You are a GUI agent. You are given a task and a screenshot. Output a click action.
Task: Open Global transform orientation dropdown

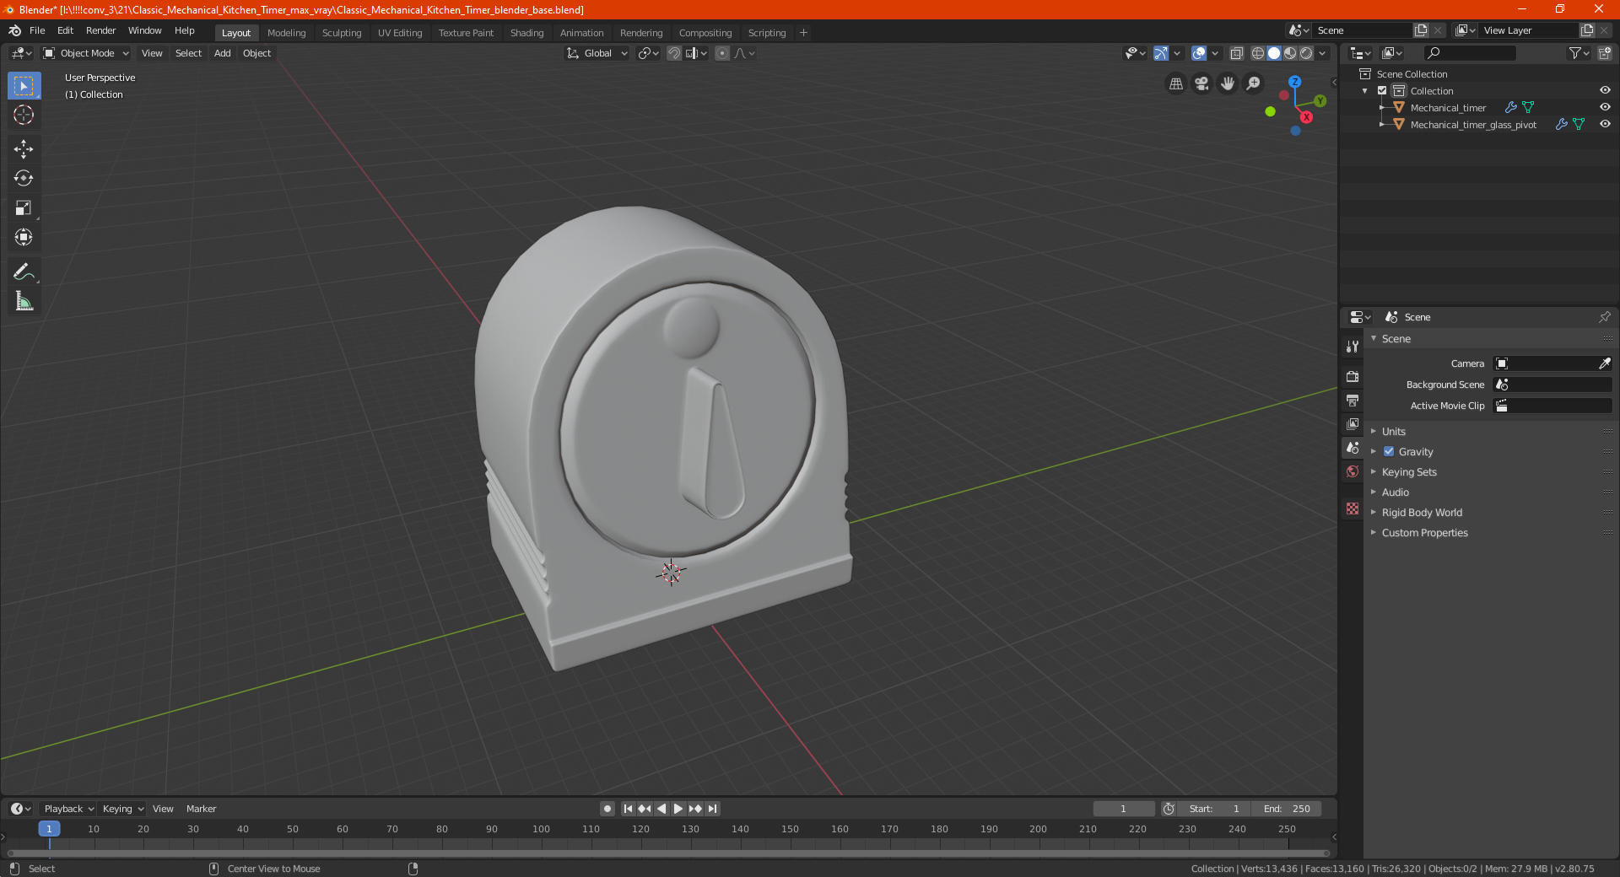click(x=597, y=53)
